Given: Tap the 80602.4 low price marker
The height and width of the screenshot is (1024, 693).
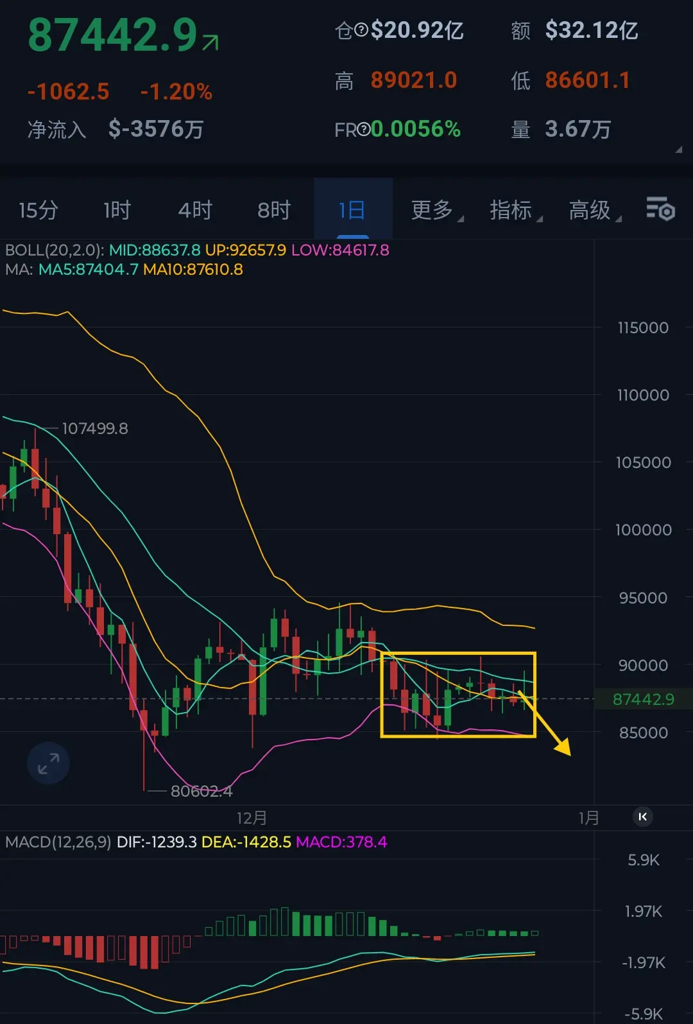Looking at the screenshot, I should [201, 791].
